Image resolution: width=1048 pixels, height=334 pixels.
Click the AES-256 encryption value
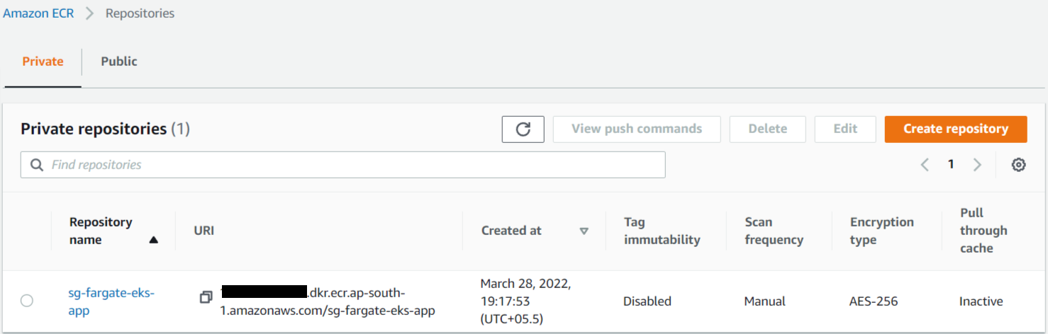(x=874, y=301)
